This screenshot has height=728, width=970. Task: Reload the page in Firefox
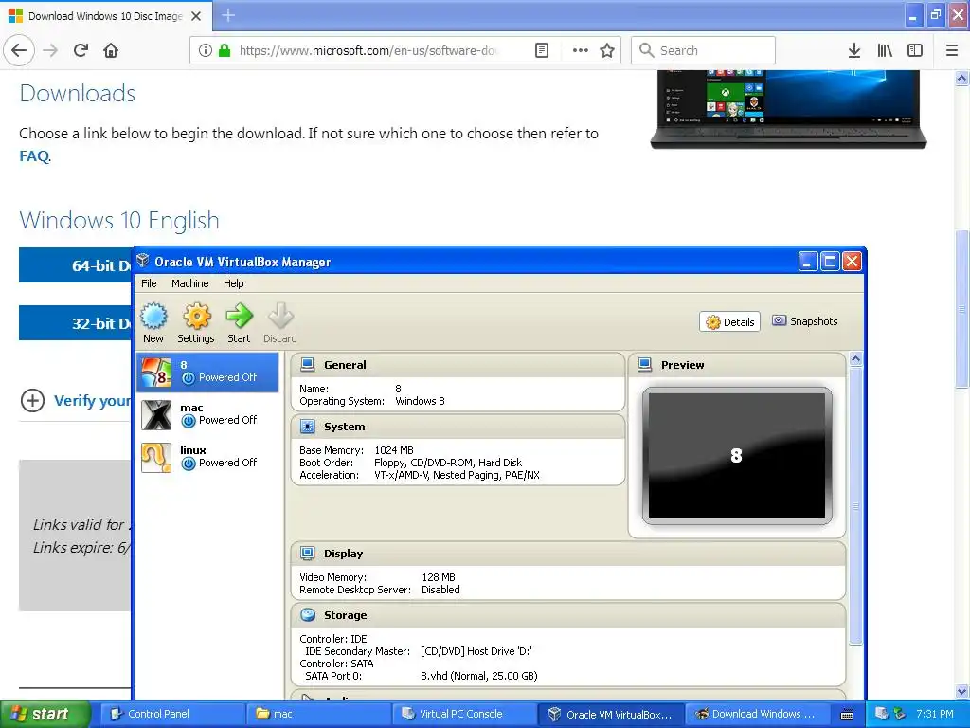(x=81, y=50)
